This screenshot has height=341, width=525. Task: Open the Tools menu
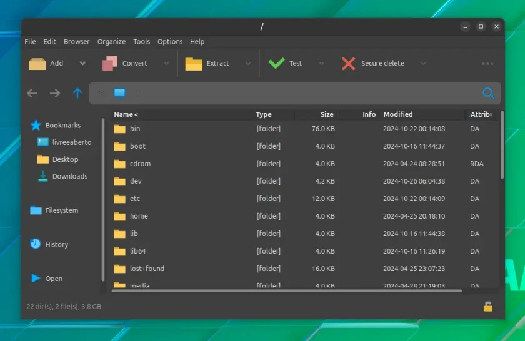tap(142, 41)
